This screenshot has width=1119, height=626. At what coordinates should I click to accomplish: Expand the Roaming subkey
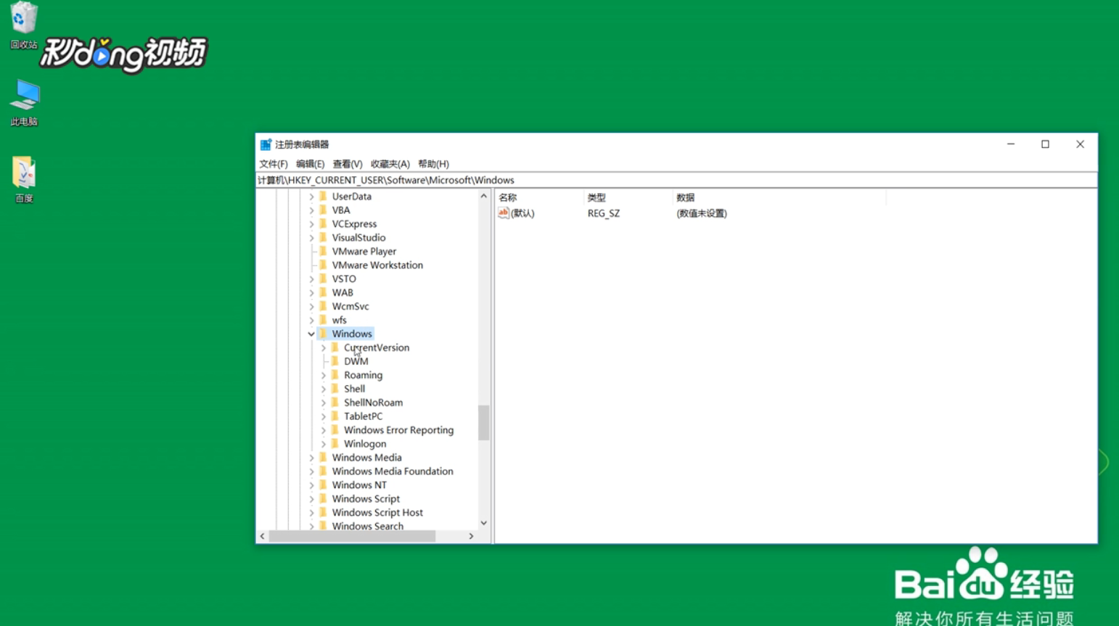click(324, 375)
